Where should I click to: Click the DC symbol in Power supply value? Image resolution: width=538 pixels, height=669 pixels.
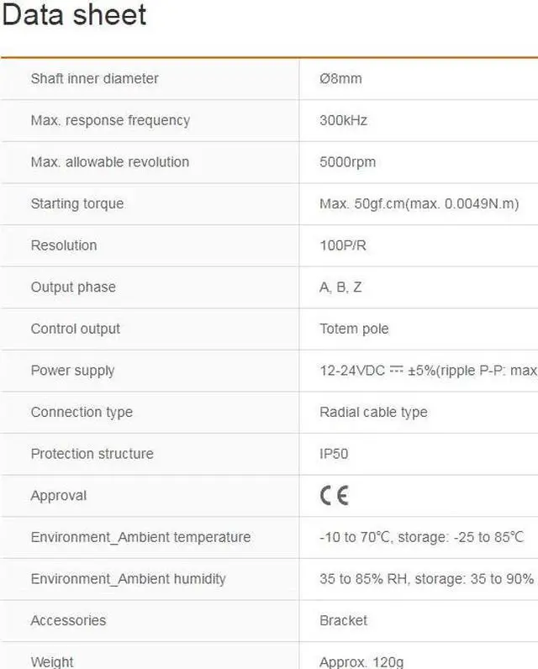[x=397, y=370]
